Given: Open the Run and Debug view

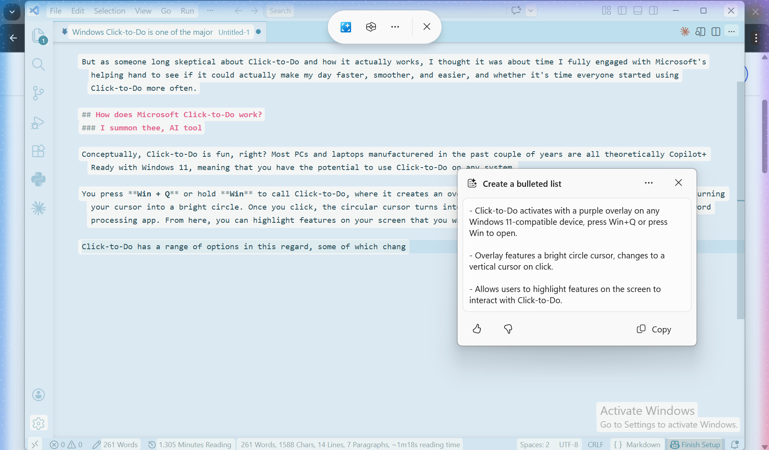Looking at the screenshot, I should coord(38,122).
